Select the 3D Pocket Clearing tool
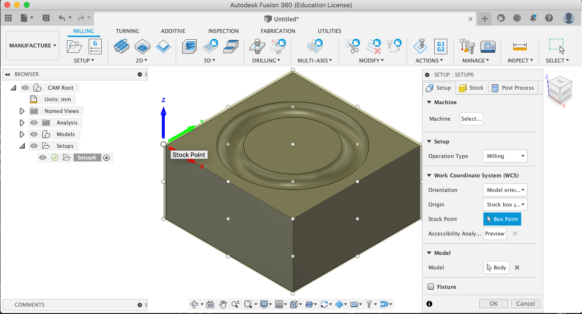Image resolution: width=582 pixels, height=314 pixels. (x=210, y=47)
